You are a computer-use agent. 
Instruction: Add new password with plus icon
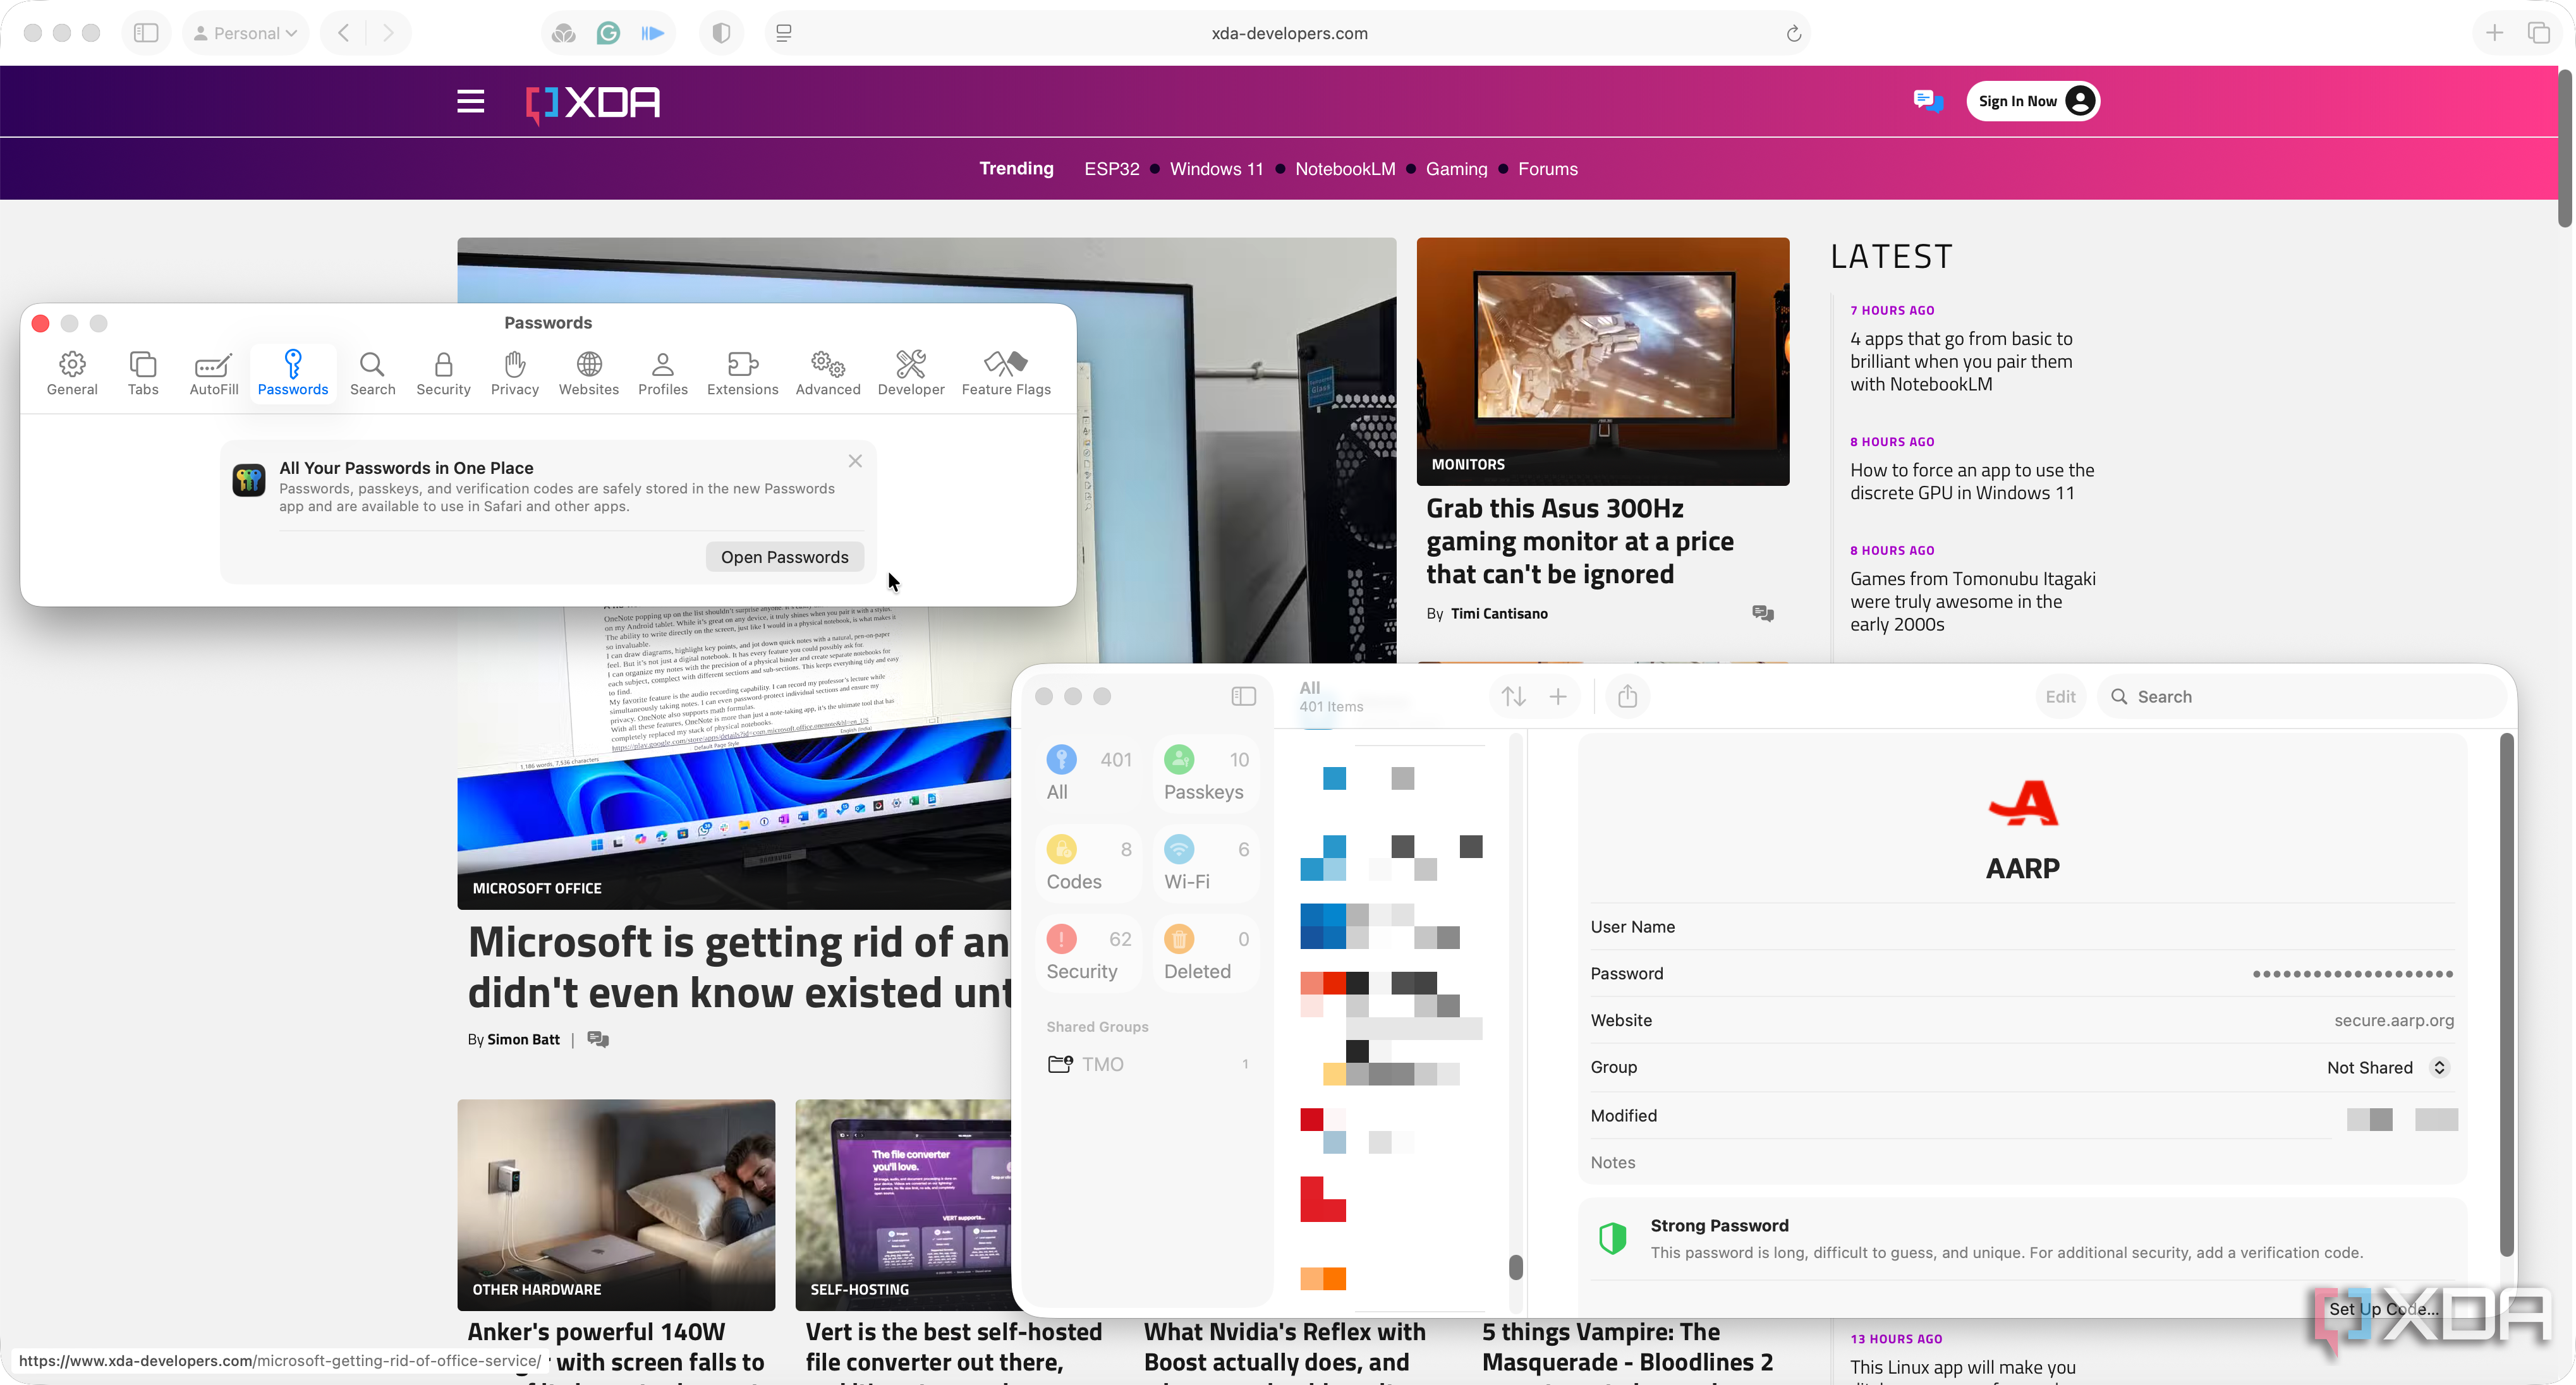pyautogui.click(x=1557, y=696)
